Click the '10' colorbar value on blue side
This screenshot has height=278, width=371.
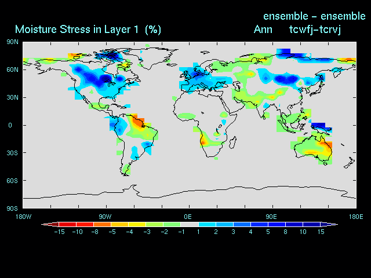pyautogui.click(x=303, y=232)
